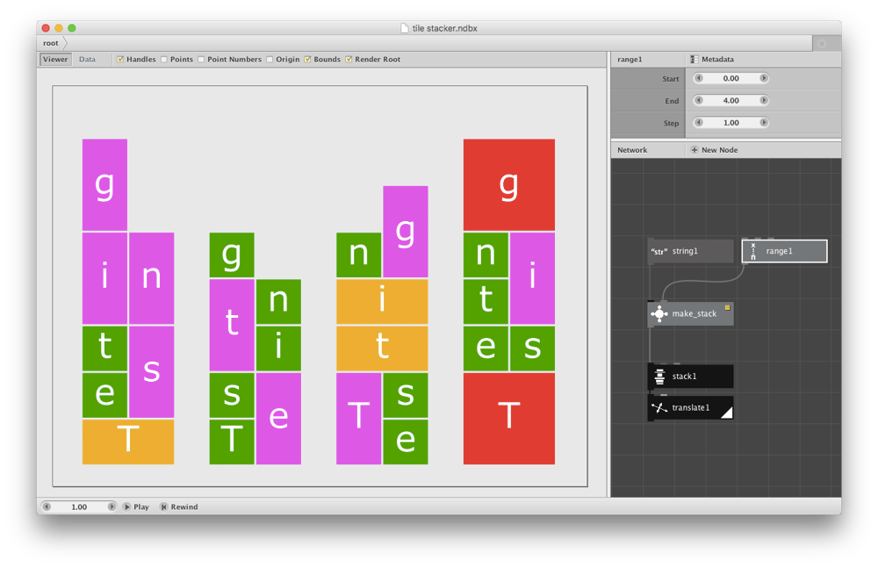878x567 pixels.
Task: Enable the Point Numbers checkbox
Action: pyautogui.click(x=201, y=60)
